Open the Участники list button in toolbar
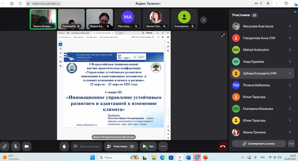298x161 pixels. tap(121, 146)
